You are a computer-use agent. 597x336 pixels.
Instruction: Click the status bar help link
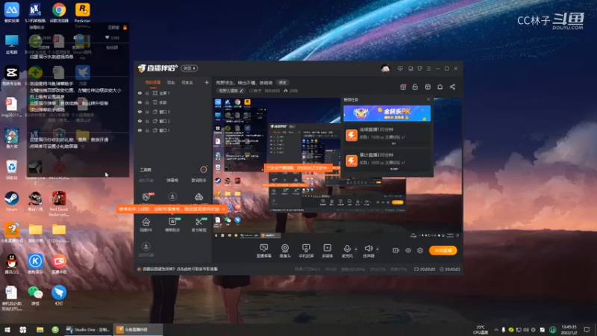pyautogui.click(x=180, y=269)
